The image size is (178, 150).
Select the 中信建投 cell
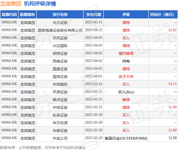(x=60, y=84)
